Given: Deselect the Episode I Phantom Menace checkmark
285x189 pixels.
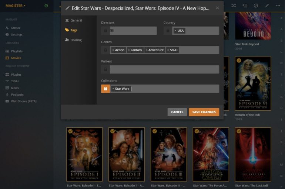Looking at the screenshot, I should (x=70, y=131).
